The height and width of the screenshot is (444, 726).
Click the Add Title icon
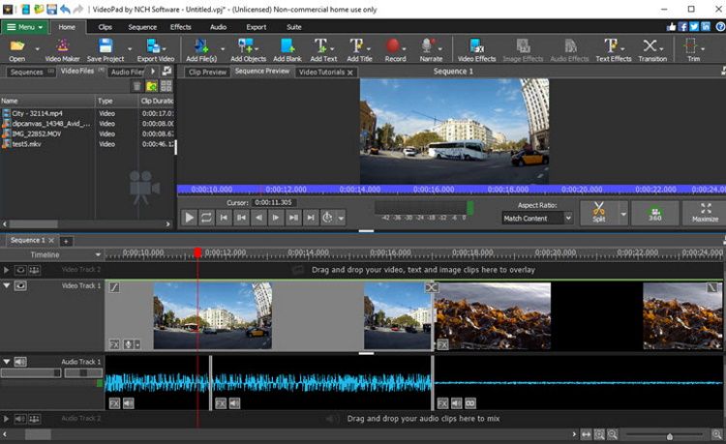pos(359,50)
